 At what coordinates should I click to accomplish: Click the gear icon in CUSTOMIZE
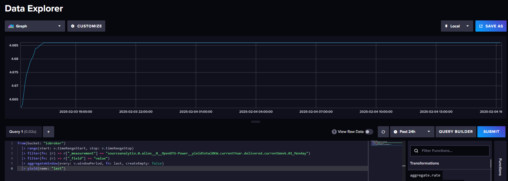(x=73, y=26)
